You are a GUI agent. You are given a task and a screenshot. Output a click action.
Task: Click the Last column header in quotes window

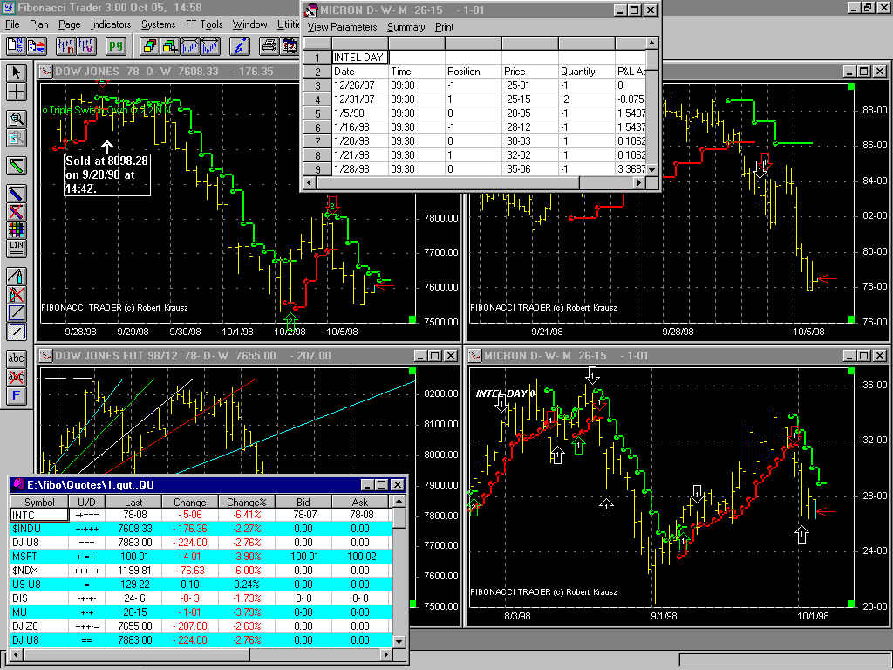[133, 502]
